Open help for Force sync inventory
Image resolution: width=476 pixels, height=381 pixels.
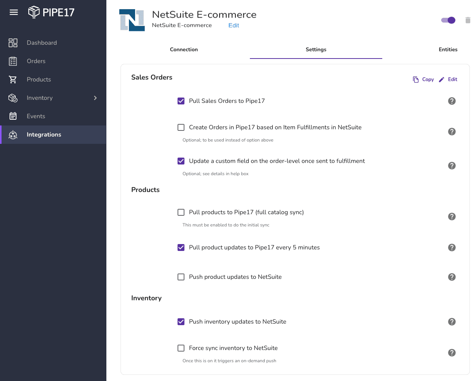pyautogui.click(x=452, y=353)
